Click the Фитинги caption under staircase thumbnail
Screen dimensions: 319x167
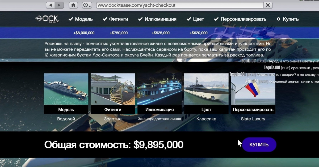pos(113,109)
